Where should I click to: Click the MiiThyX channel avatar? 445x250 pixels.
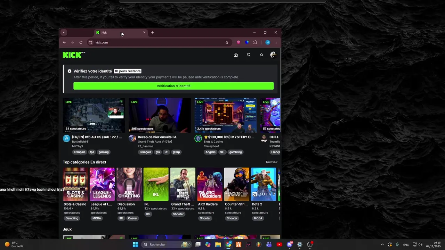(x=66, y=139)
